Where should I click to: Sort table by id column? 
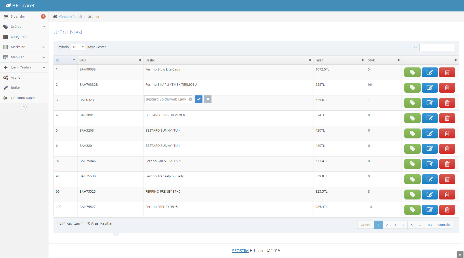tap(65, 60)
